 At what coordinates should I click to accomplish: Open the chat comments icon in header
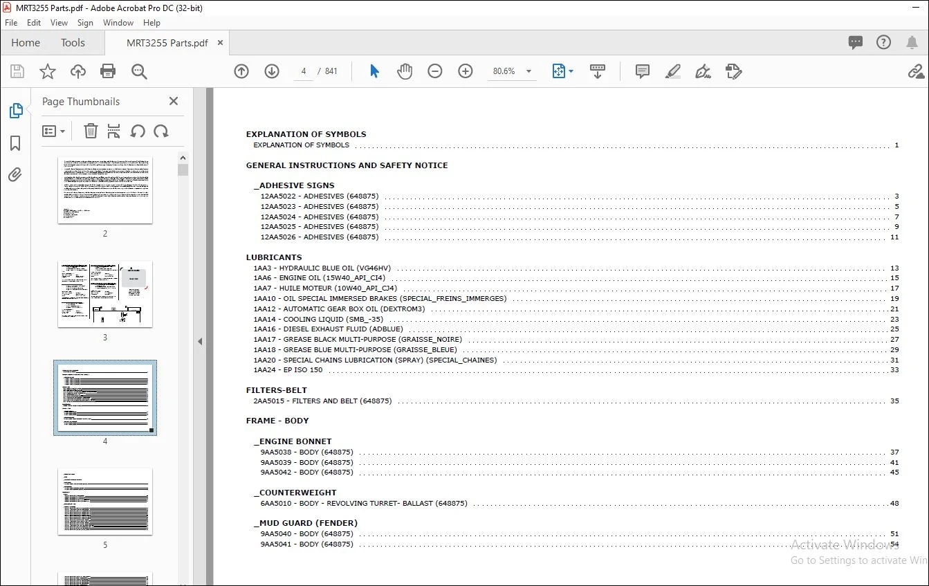(x=856, y=42)
